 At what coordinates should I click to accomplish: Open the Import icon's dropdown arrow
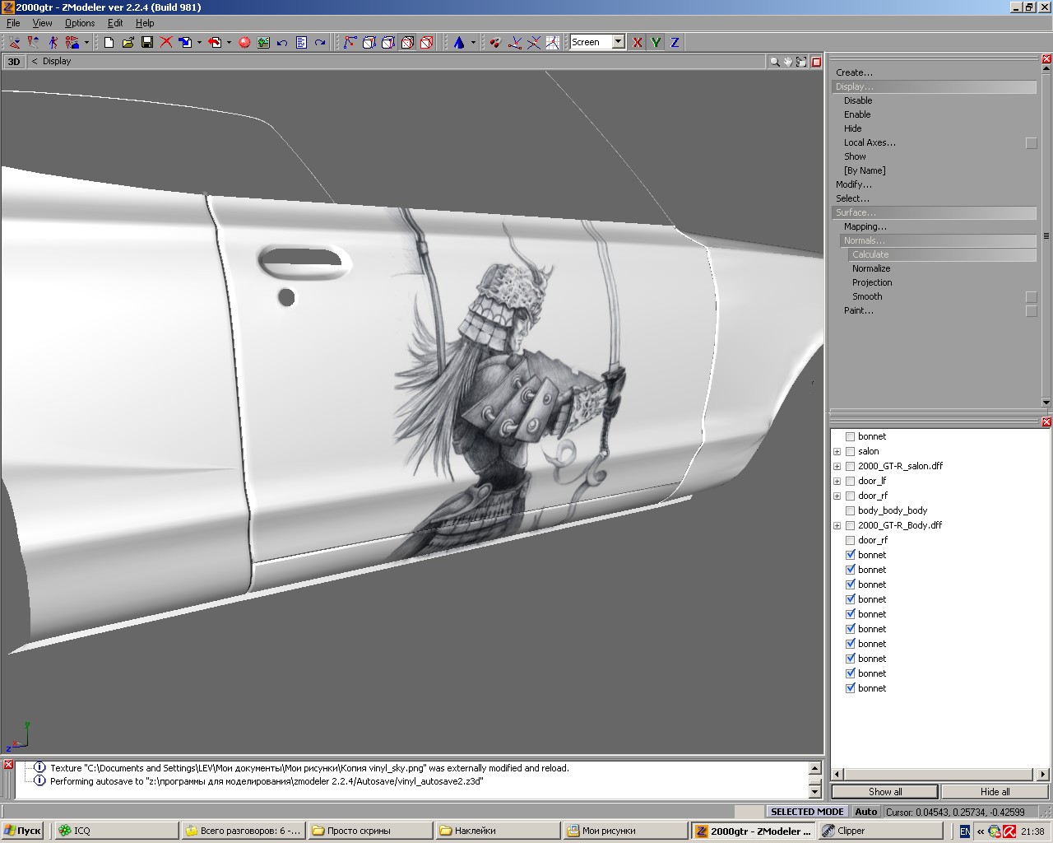click(x=199, y=42)
